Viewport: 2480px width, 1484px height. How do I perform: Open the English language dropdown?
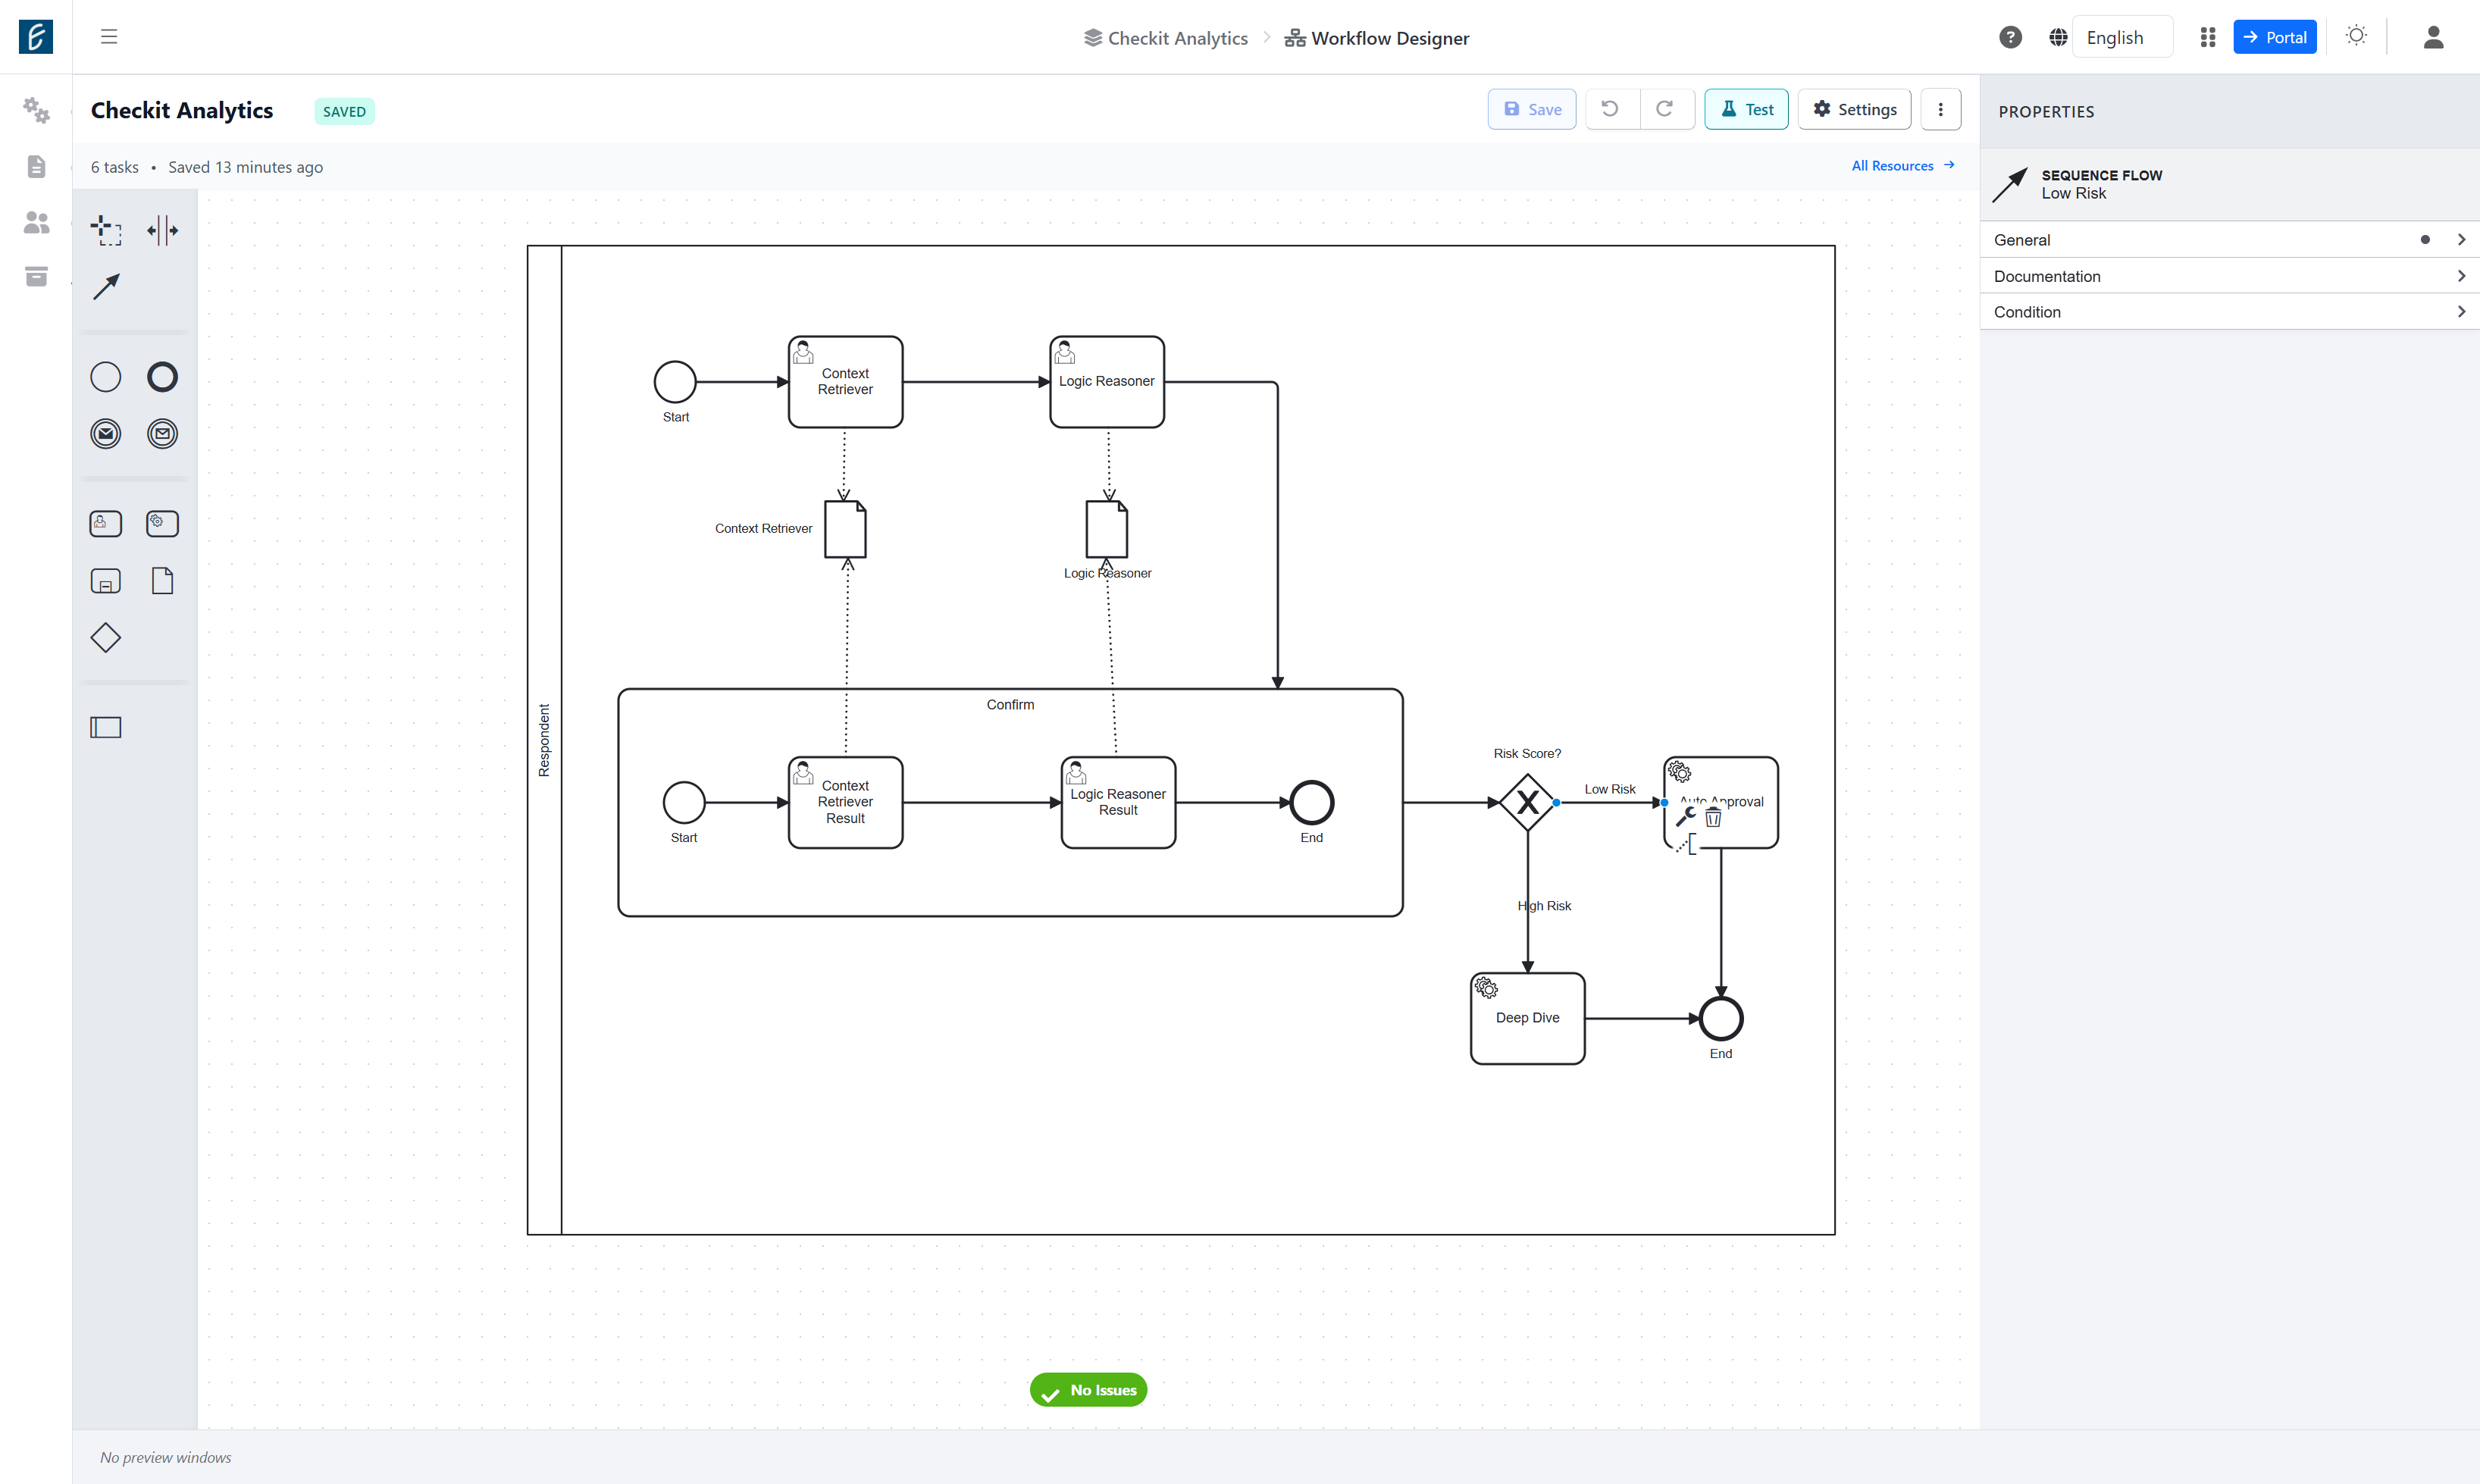(2122, 37)
